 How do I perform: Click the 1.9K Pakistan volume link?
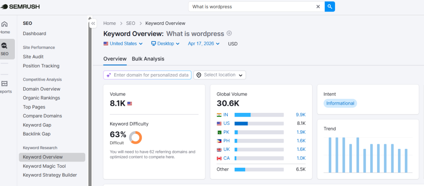301,132
